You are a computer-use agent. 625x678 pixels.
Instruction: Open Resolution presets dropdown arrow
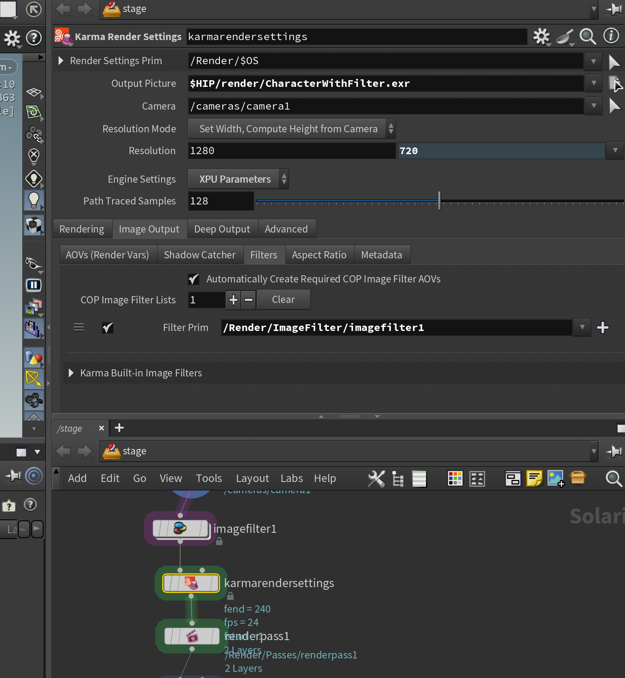coord(615,151)
